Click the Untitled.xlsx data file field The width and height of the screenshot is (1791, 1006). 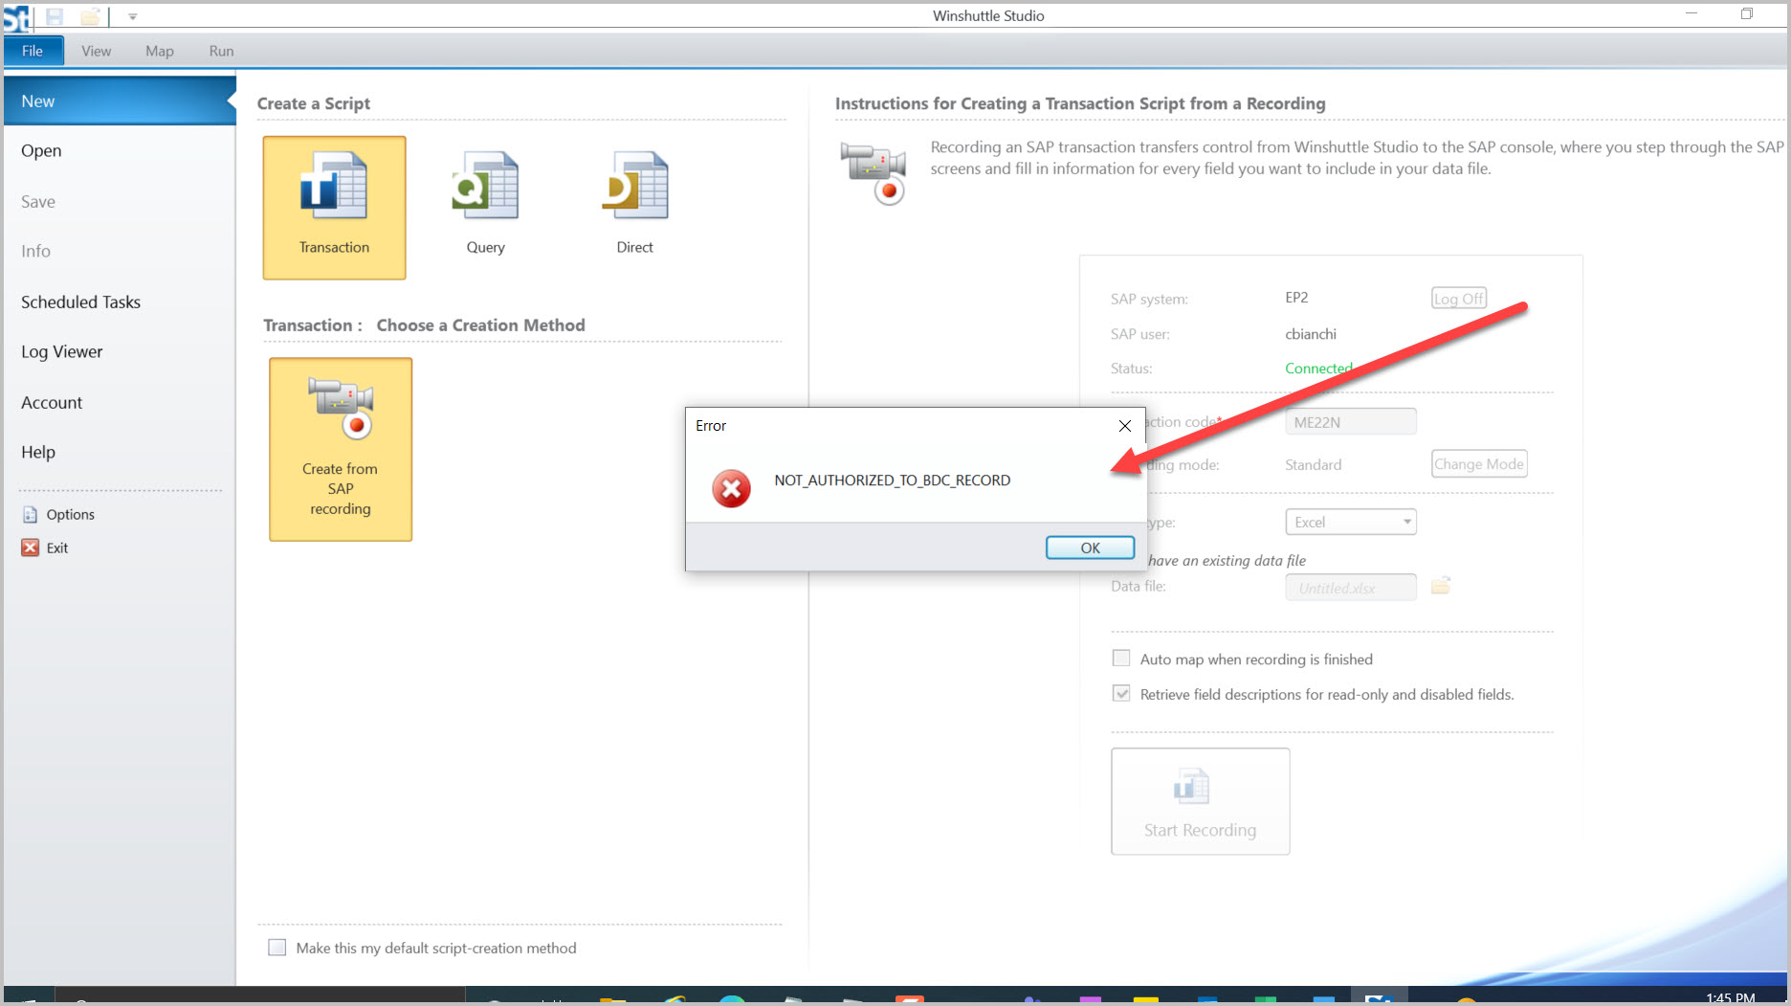point(1350,588)
